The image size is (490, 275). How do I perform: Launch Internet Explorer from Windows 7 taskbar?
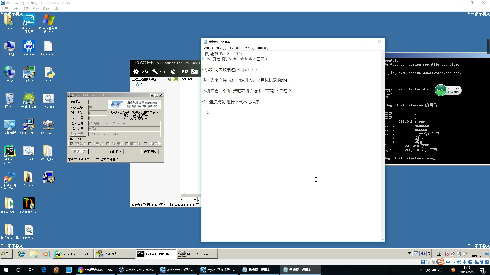[21, 254]
